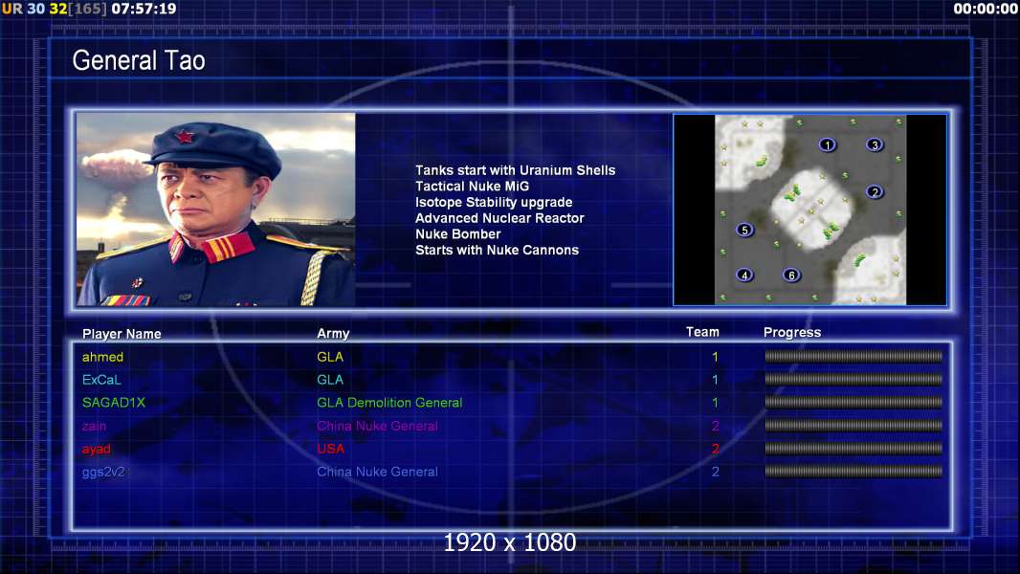Click the Nuke Bomber text
Image resolution: width=1020 pixels, height=574 pixels.
(x=458, y=234)
